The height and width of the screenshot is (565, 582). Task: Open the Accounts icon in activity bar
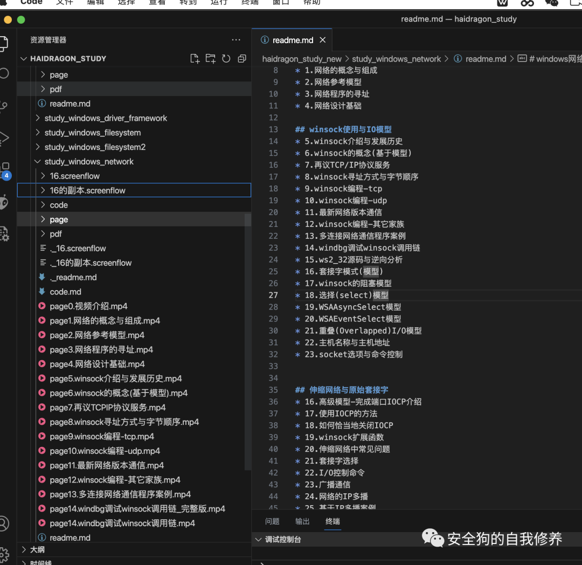tap(4, 523)
